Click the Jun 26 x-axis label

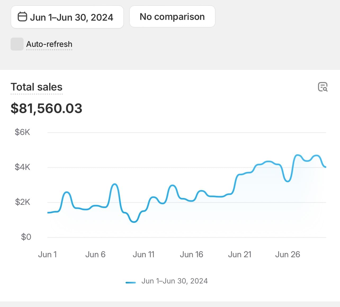coord(288,255)
